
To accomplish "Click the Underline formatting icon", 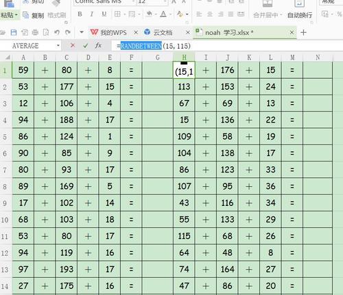I will 104,14.
